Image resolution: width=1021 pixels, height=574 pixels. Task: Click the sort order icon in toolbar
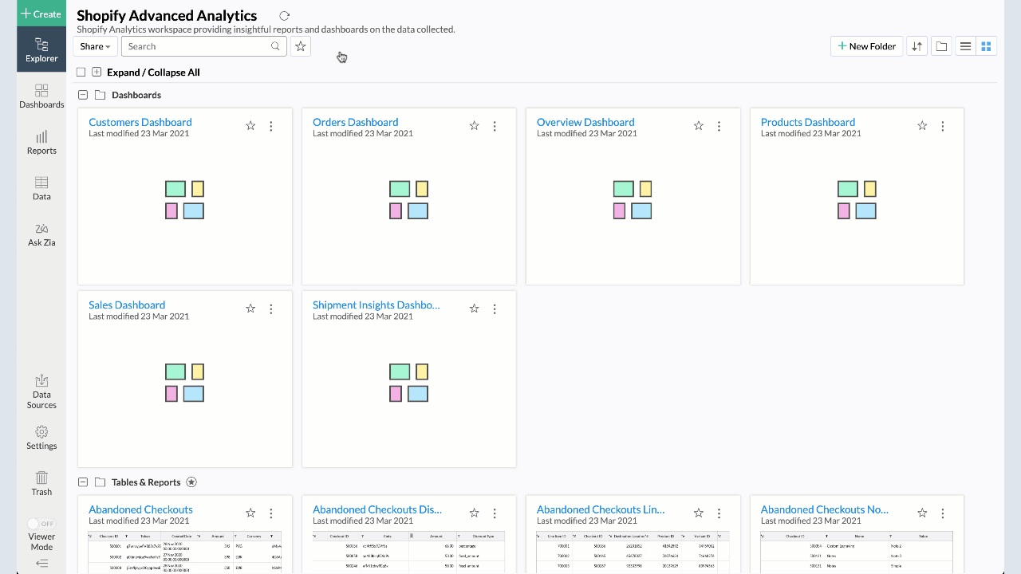(917, 46)
